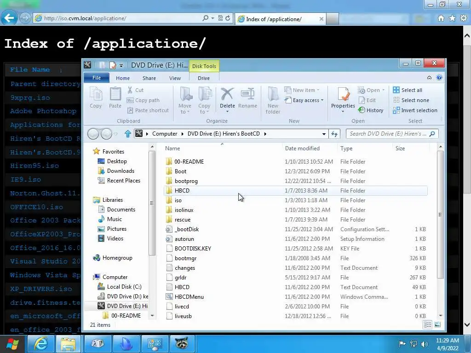Open Internet Explorer Tools gear
Viewport: 471px width, 353px height.
click(464, 18)
